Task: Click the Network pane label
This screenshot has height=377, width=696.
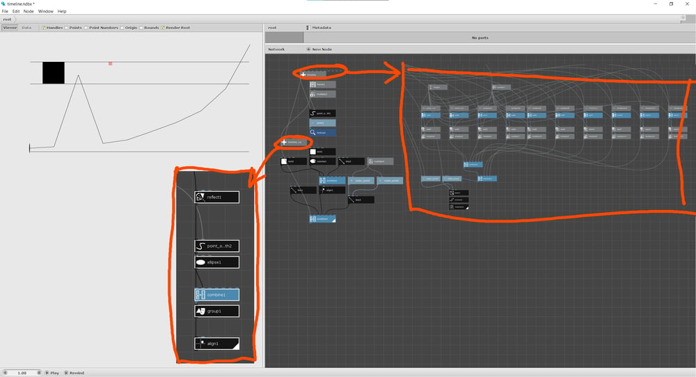Action: tap(276, 49)
